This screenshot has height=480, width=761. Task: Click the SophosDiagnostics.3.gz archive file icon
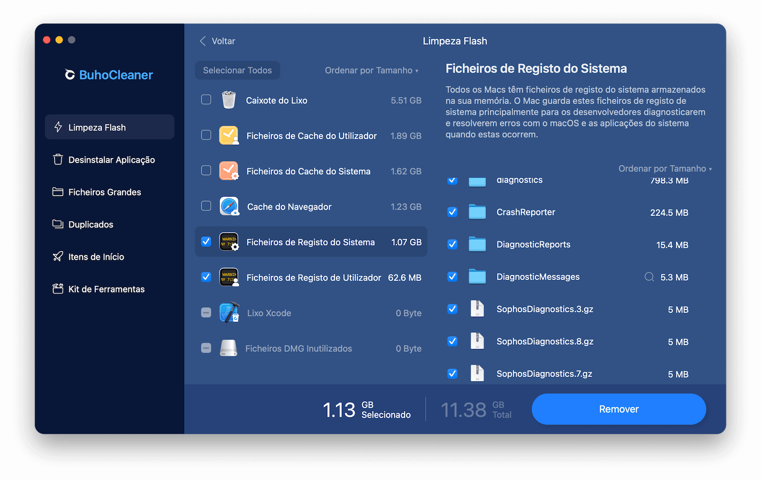pos(477,309)
